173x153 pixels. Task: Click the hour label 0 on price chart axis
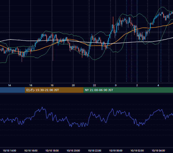[x=116, y=85]
